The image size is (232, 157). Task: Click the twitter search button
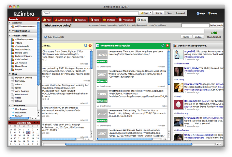click(216, 25)
